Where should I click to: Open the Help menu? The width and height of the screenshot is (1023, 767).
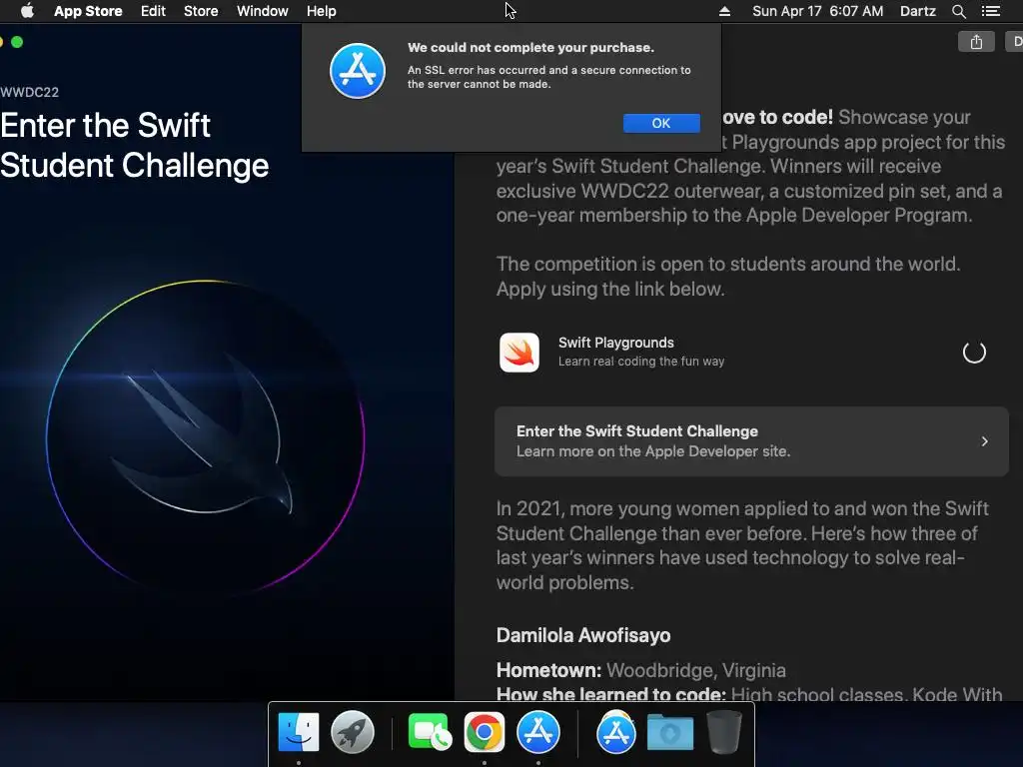tap(322, 11)
